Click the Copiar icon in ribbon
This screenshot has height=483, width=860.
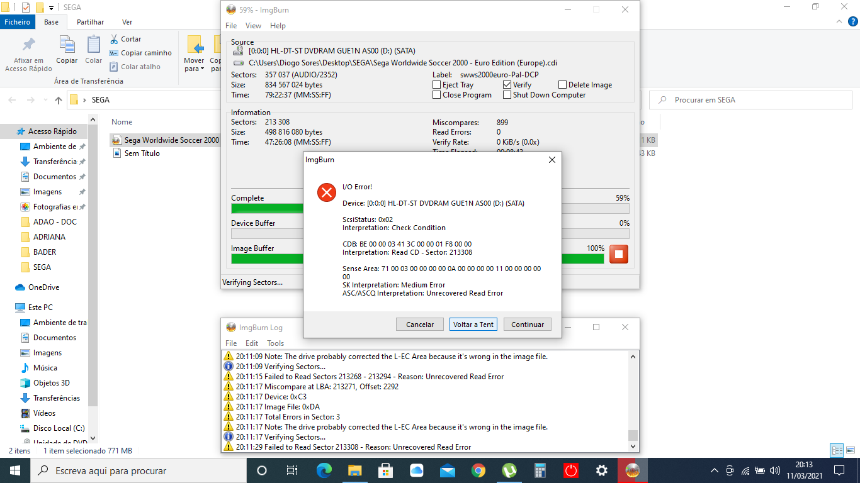[67, 44]
